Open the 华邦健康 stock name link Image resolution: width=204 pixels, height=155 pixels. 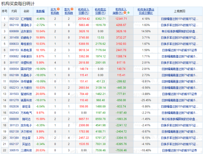click(x=26, y=82)
